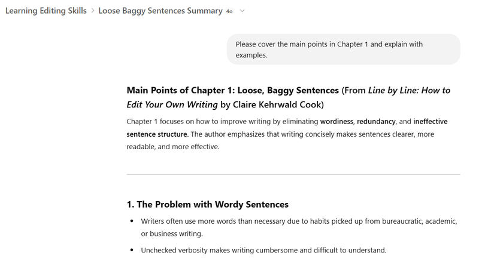
Task: Expand the dropdown chevron beside 4o
Action: tap(242, 11)
